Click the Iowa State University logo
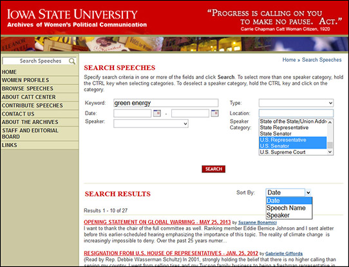This screenshot has height=267, width=349. coord(72,14)
